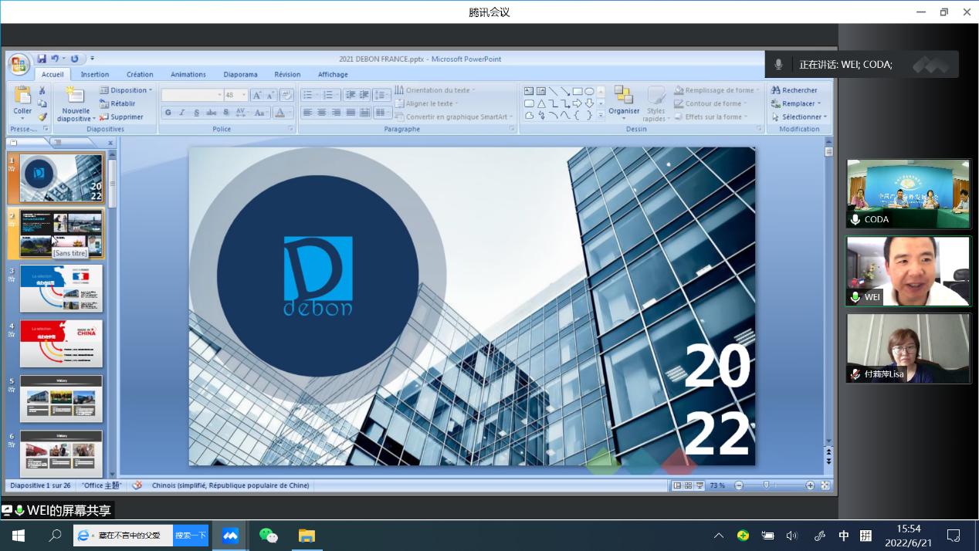Open the font color dropdown arrow

pyautogui.click(x=290, y=113)
